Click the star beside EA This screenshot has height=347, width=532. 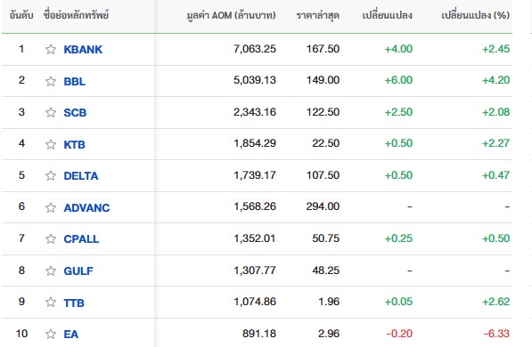(x=51, y=335)
